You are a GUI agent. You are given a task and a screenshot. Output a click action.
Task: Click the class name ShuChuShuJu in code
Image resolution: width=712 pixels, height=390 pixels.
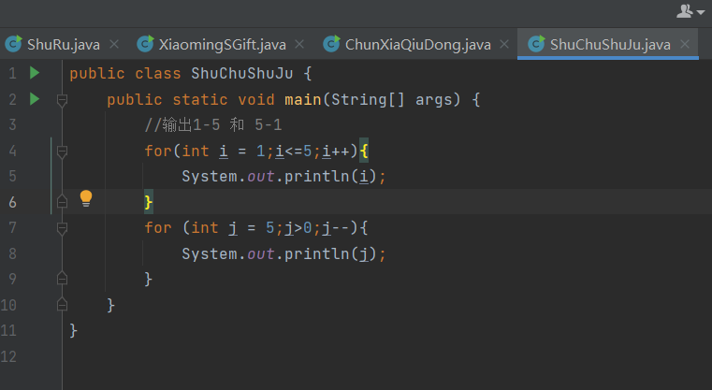coord(242,73)
